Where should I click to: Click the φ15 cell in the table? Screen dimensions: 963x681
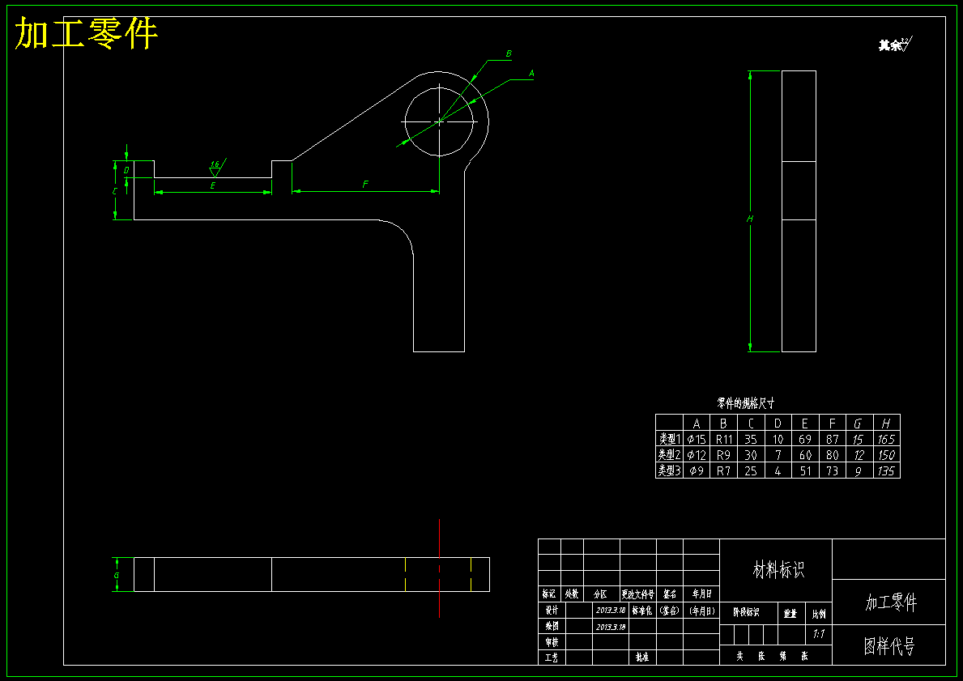tap(697, 439)
